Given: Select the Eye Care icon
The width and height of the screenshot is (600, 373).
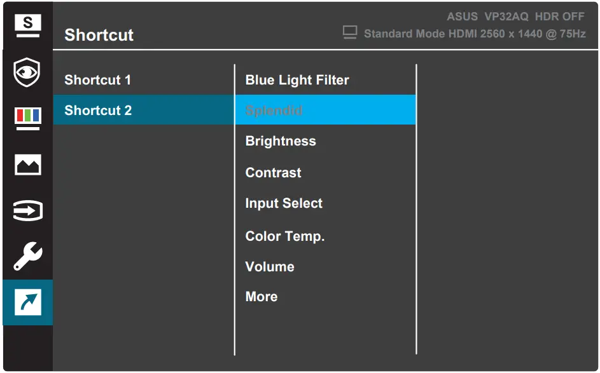Looking at the screenshot, I should tap(27, 71).
